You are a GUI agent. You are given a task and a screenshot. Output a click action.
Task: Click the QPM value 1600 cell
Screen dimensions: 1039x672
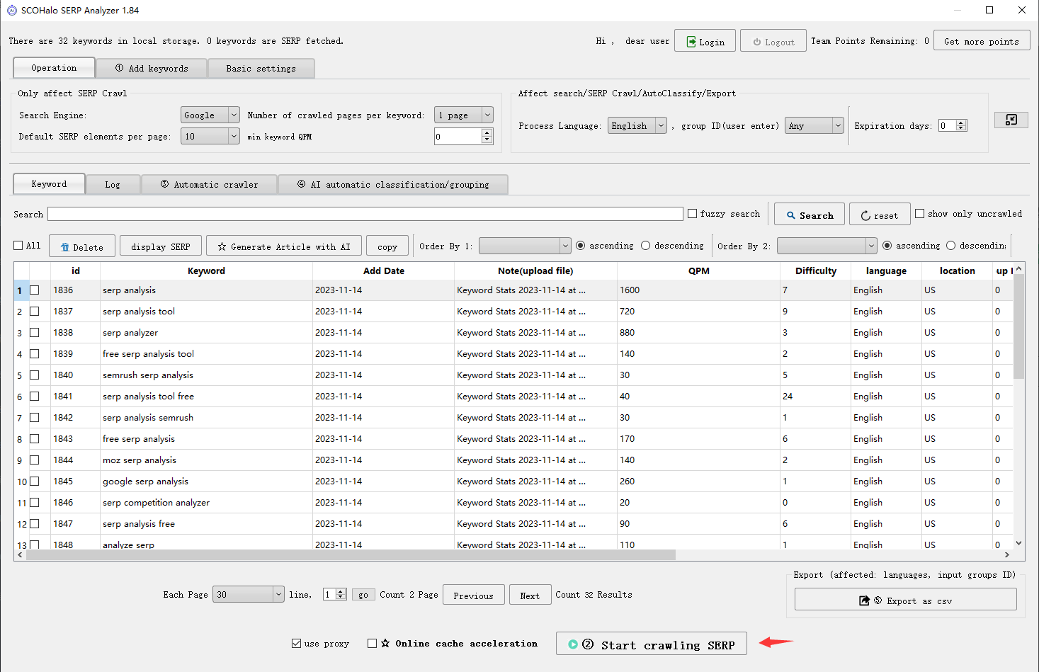pyautogui.click(x=698, y=290)
